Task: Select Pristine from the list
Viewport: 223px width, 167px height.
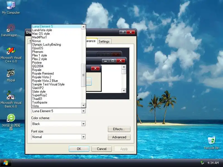Action: (x=56, y=63)
